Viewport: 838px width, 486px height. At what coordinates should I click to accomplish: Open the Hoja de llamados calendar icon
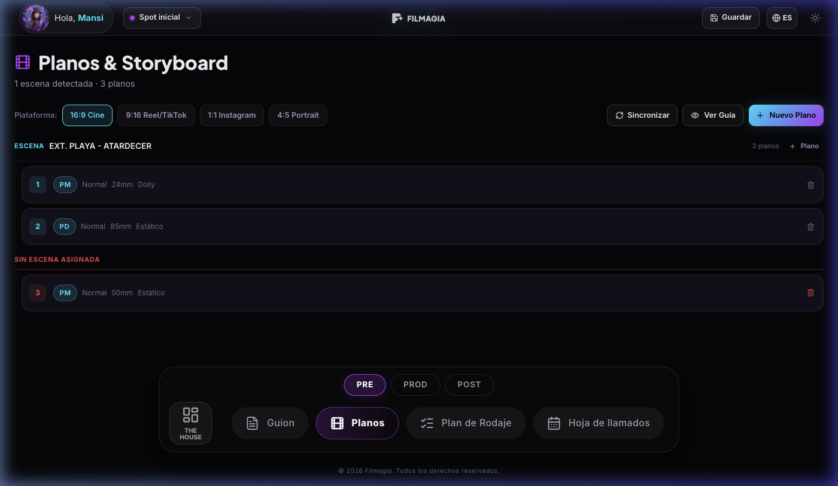(x=554, y=423)
